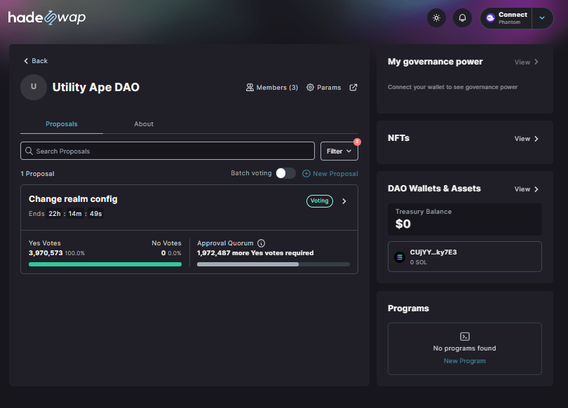Focus the Search Proposals field
The height and width of the screenshot is (408, 568).
(168, 151)
